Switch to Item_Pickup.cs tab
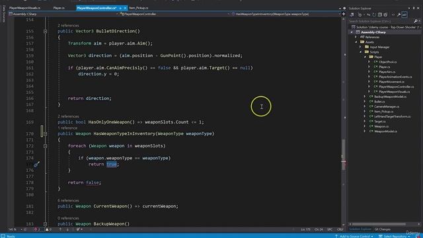The height and width of the screenshot is (238, 423). [x=139, y=8]
